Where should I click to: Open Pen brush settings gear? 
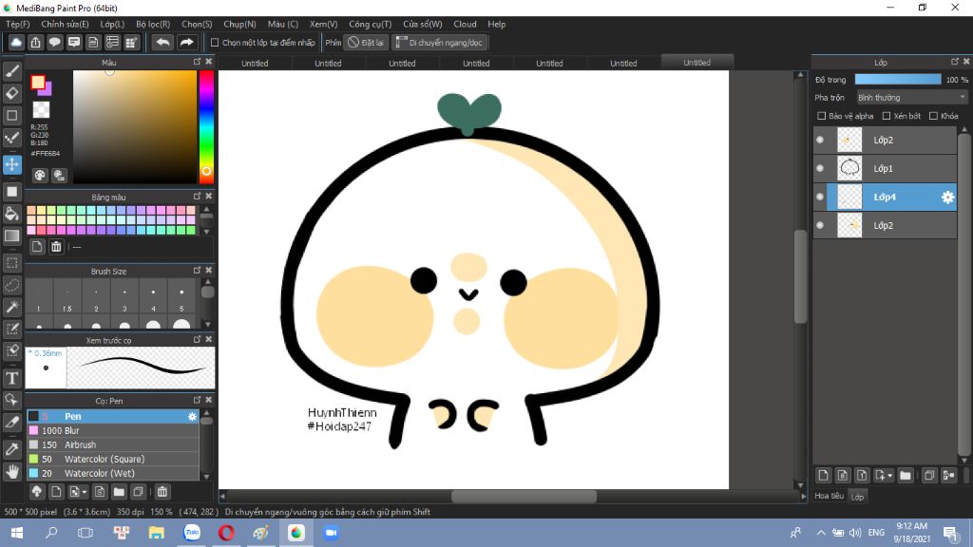click(192, 417)
